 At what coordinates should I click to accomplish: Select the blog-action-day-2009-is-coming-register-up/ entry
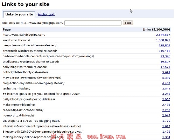pos(34,83)
